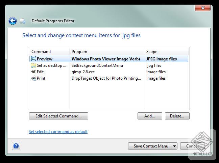Sort list by Scope column header
Image resolution: width=219 pixels, height=163 pixels.
point(166,52)
